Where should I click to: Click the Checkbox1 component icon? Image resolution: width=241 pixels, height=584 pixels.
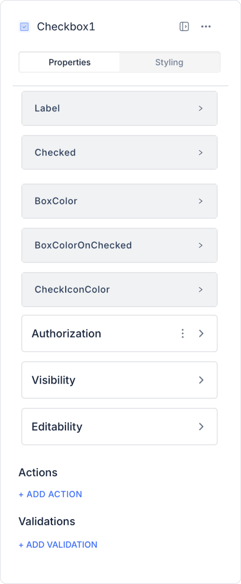point(24,27)
